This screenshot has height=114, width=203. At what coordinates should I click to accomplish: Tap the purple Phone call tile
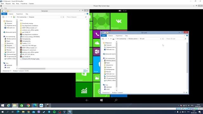[96, 34]
